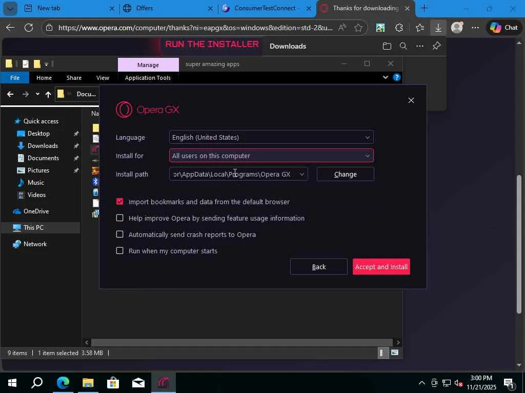Open Downloads panel more options
Screen dimensions: 525x393
point(419,46)
